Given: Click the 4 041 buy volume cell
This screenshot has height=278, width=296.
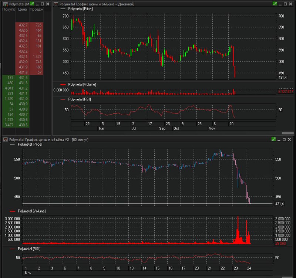Looking at the screenshot, I should coord(9,88).
